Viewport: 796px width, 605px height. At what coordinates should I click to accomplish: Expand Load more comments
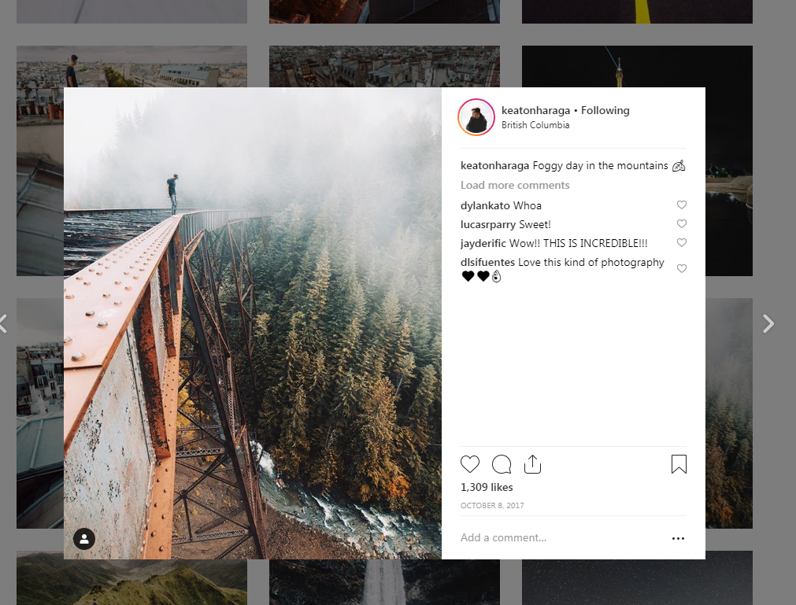tap(515, 185)
